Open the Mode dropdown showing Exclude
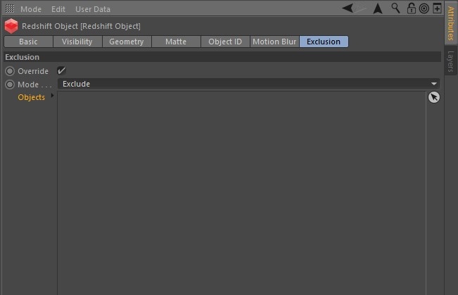Image resolution: width=458 pixels, height=295 pixels. point(249,84)
